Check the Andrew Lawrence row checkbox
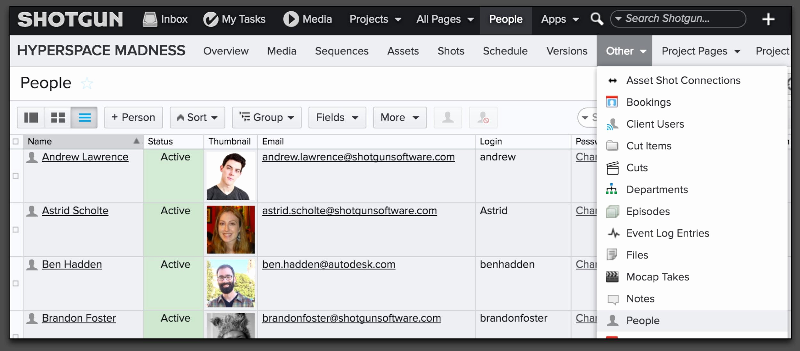The width and height of the screenshot is (800, 351). pos(16,176)
